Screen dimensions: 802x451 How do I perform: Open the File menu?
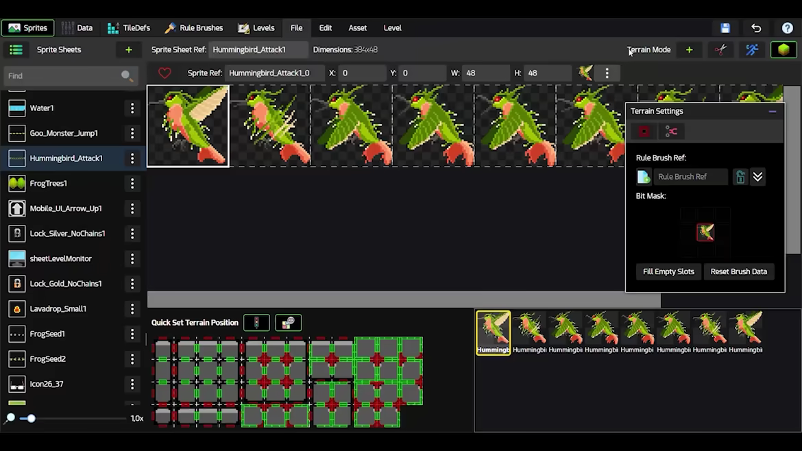[x=296, y=28]
